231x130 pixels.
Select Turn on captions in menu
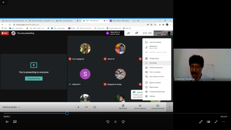point(157,72)
